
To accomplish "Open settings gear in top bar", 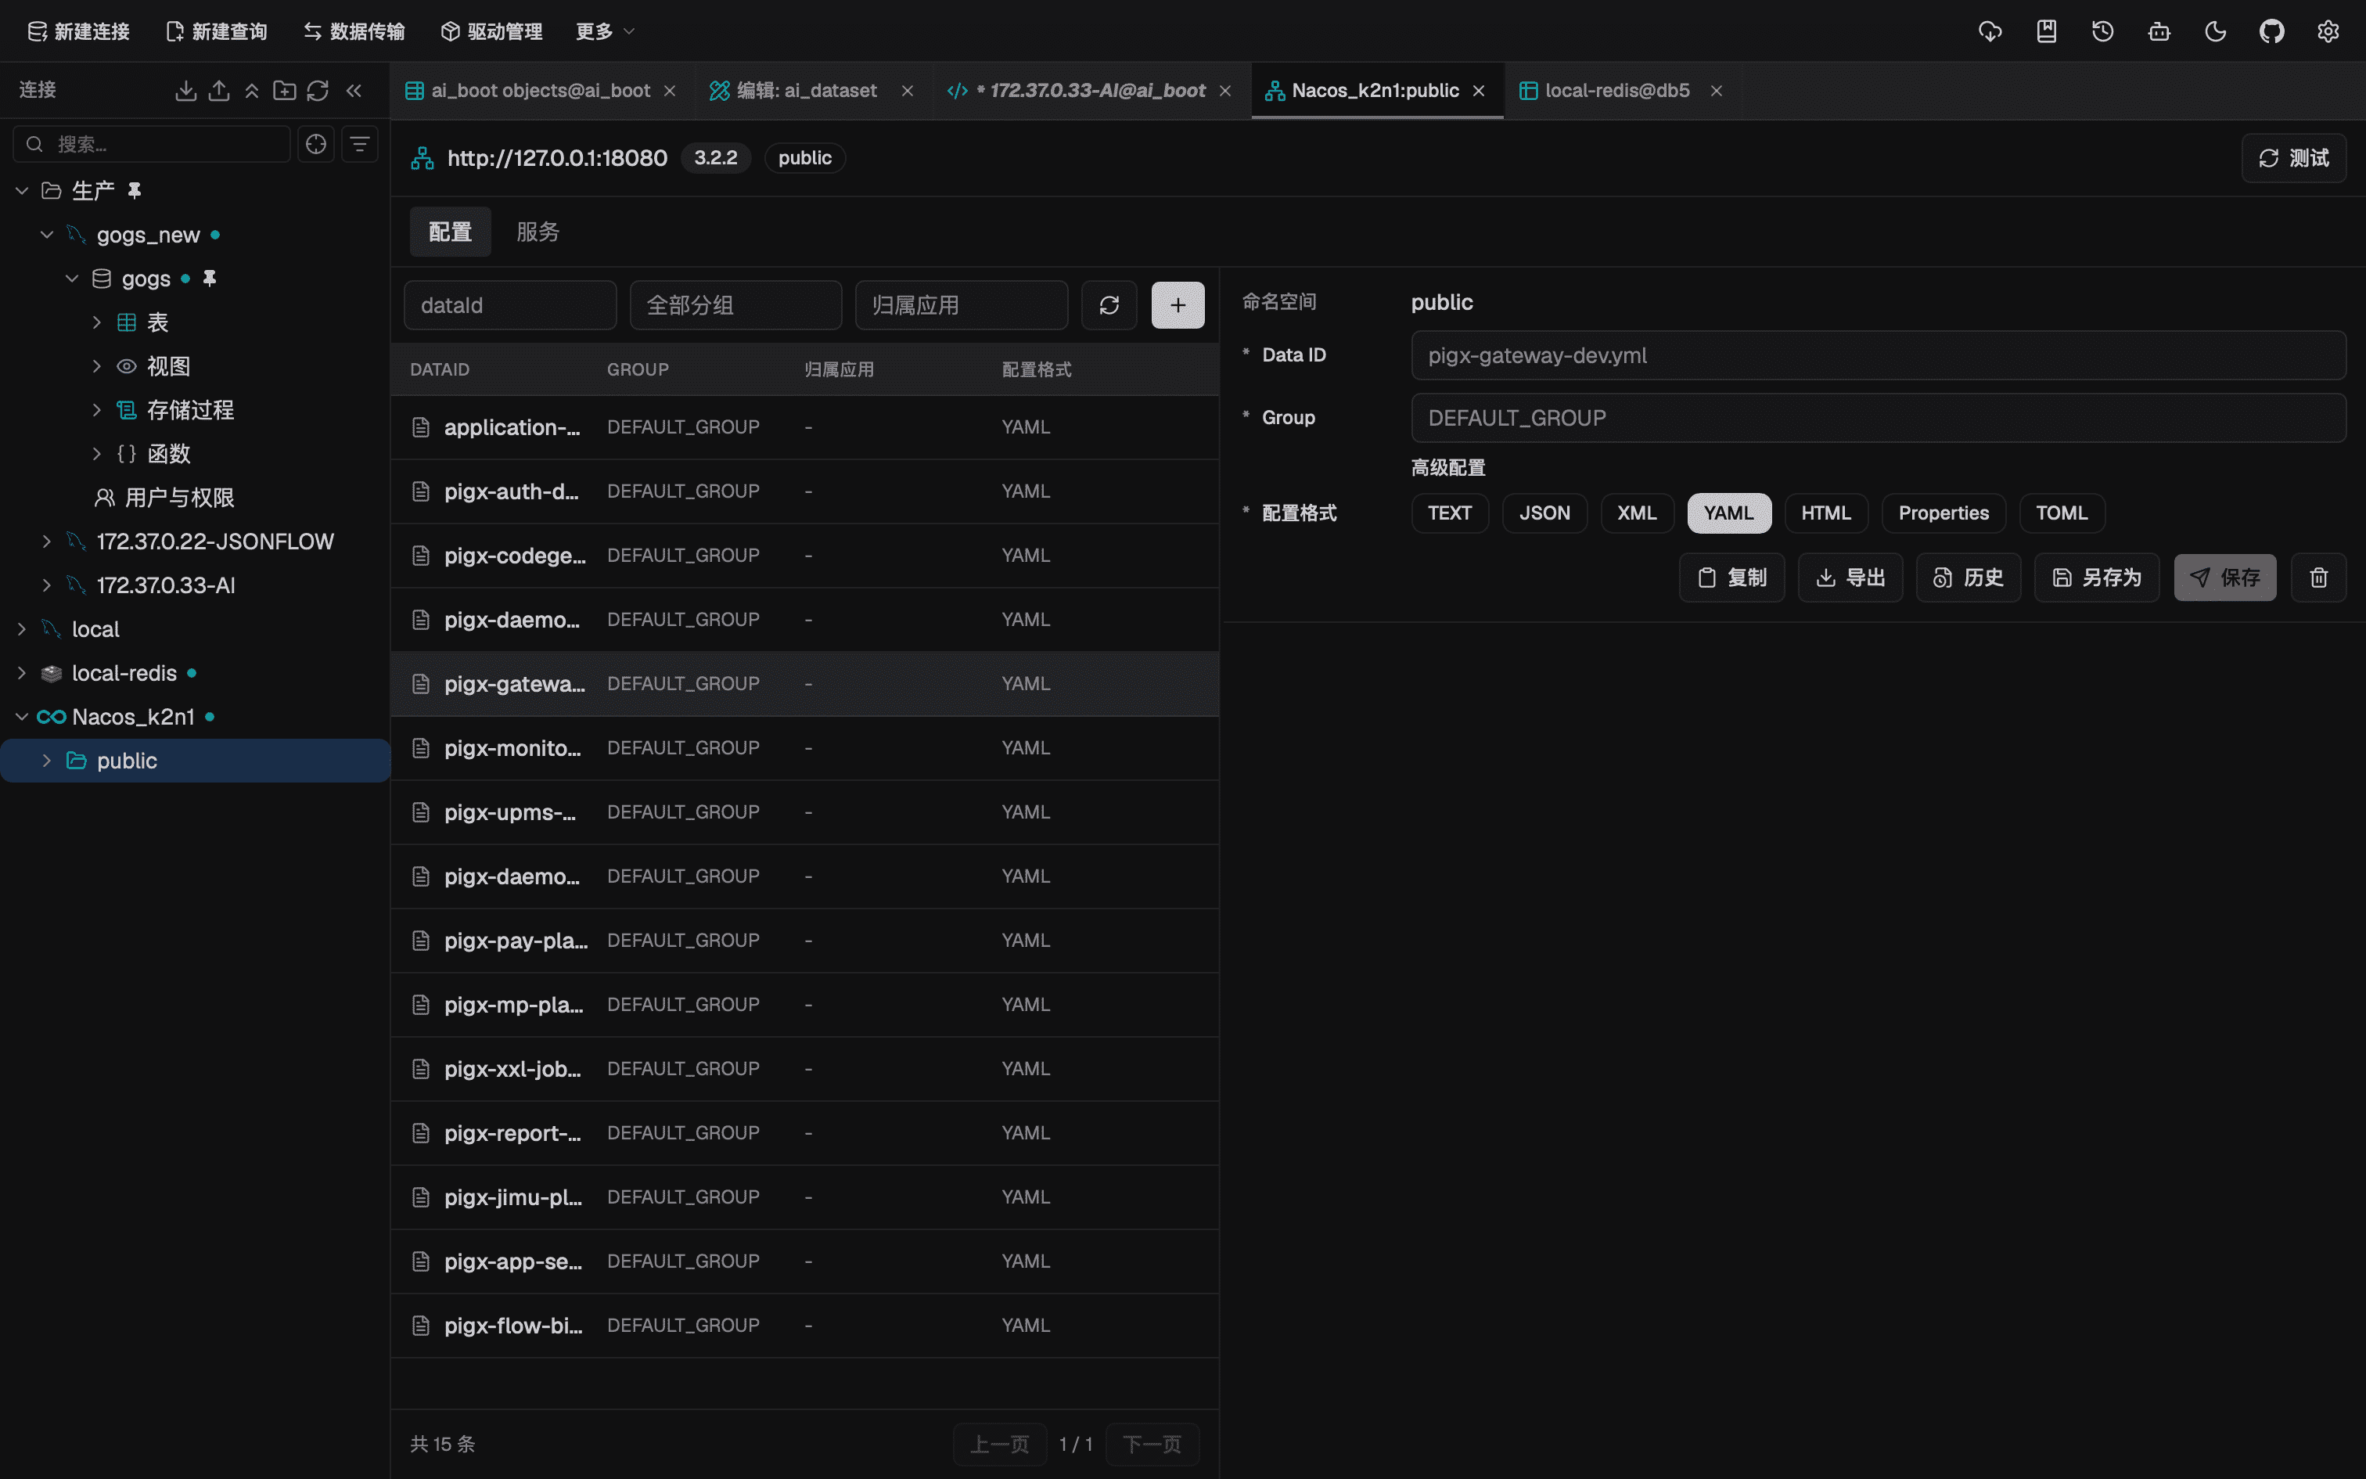I will pos(2328,31).
